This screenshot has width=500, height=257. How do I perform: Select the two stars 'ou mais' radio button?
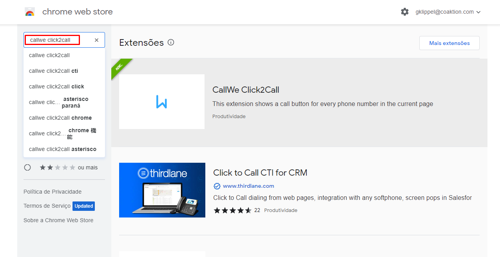[x=27, y=167]
